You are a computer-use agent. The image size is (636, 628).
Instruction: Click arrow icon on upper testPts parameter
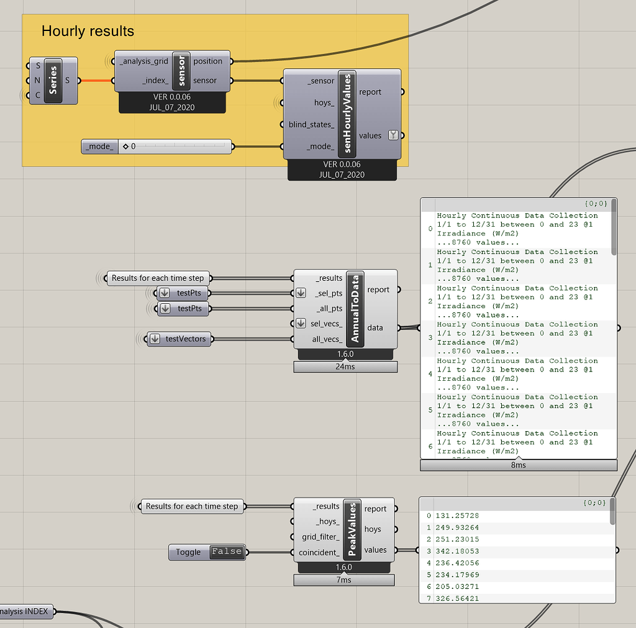pos(165,293)
